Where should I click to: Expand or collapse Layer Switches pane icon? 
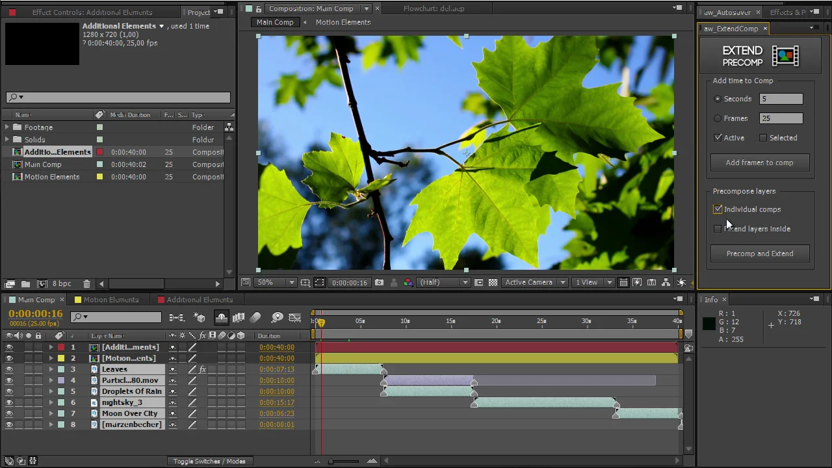click(x=9, y=461)
